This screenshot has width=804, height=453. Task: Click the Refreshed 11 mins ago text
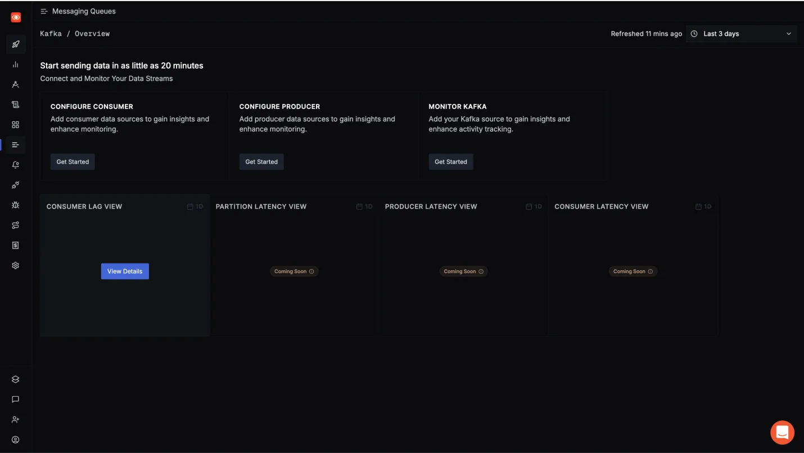click(x=647, y=34)
